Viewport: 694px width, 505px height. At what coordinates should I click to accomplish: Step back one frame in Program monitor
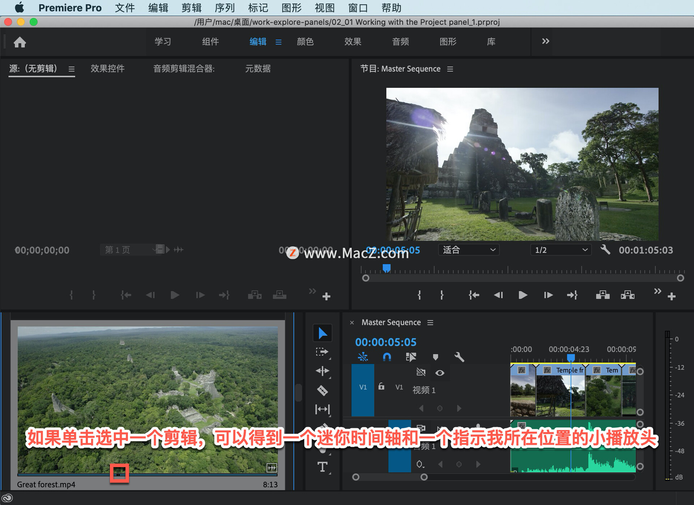tap(498, 295)
